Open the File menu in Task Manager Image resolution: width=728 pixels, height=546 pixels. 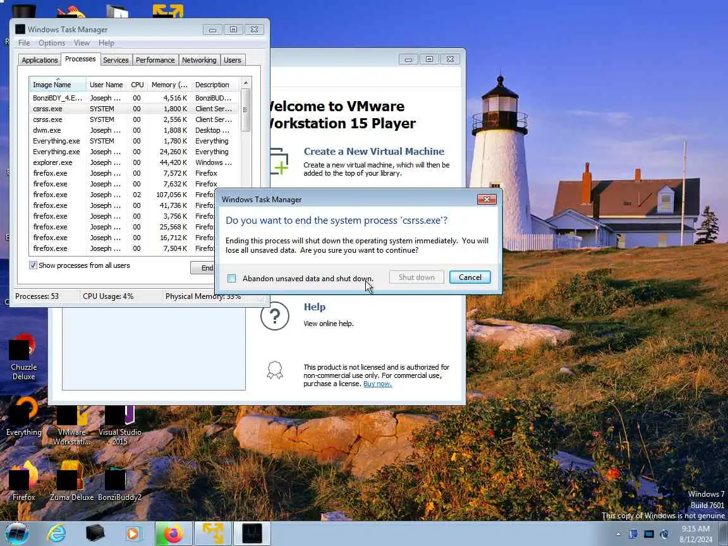tap(24, 43)
